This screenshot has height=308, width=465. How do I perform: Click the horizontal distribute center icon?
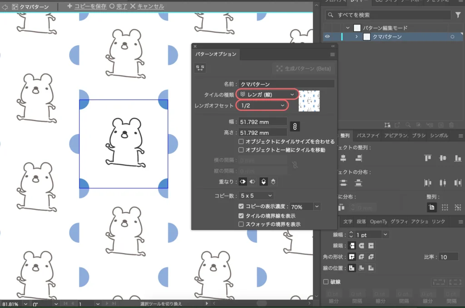(x=442, y=183)
